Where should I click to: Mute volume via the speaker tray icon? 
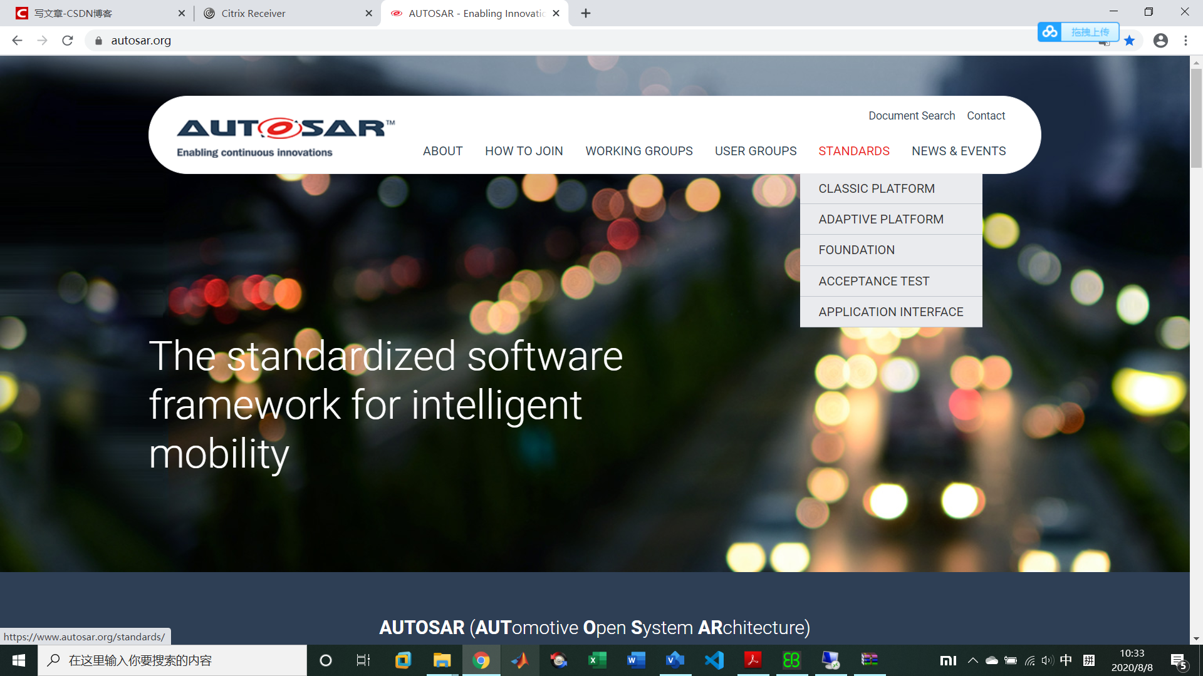[1047, 660]
